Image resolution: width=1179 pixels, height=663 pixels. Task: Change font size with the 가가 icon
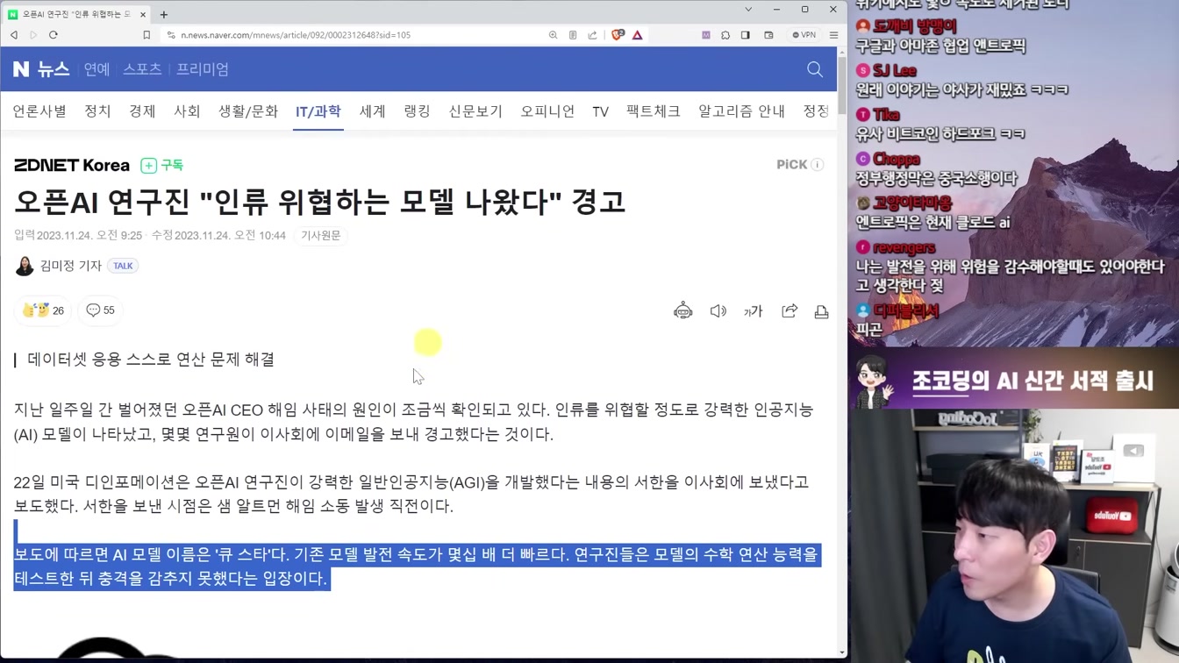pos(754,311)
